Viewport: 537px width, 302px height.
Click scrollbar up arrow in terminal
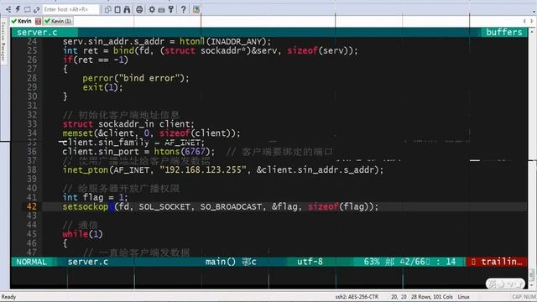tap(532, 32)
